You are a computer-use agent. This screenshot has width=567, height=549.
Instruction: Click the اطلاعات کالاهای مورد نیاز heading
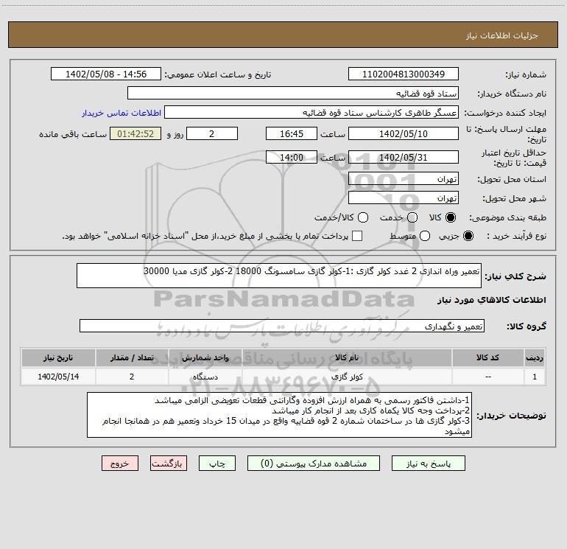(x=492, y=300)
